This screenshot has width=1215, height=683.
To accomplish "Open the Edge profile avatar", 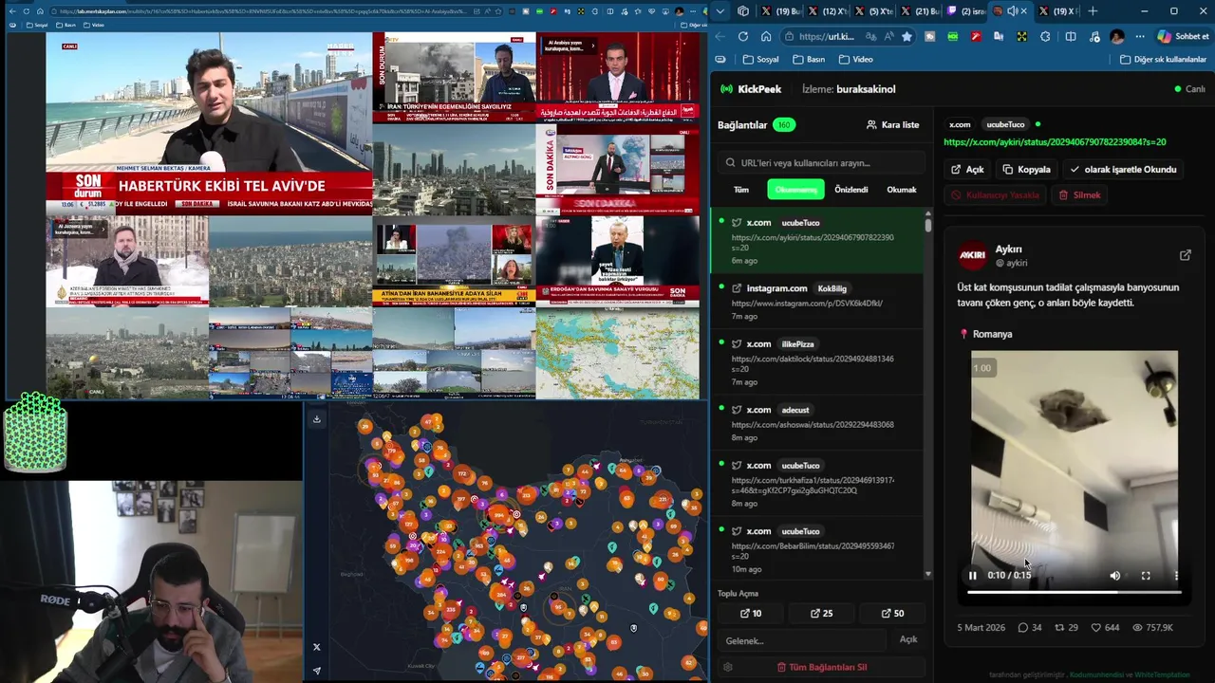I will tap(1117, 36).
